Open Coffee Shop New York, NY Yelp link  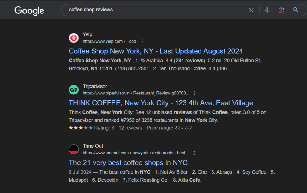pos(156,51)
